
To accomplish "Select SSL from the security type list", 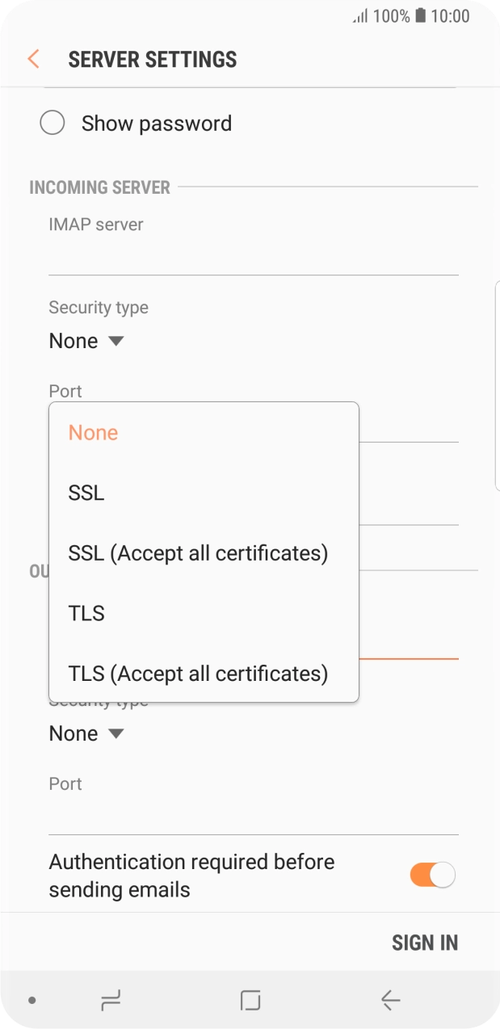I will [x=86, y=493].
